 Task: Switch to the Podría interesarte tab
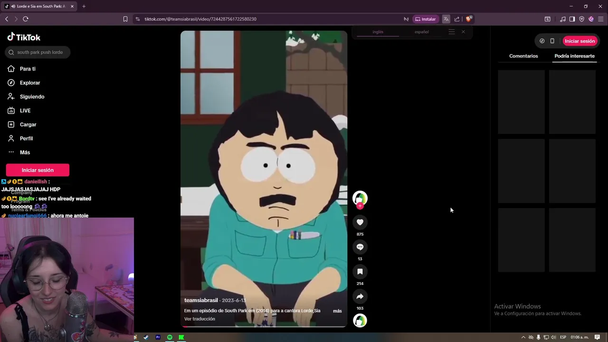pyautogui.click(x=574, y=56)
